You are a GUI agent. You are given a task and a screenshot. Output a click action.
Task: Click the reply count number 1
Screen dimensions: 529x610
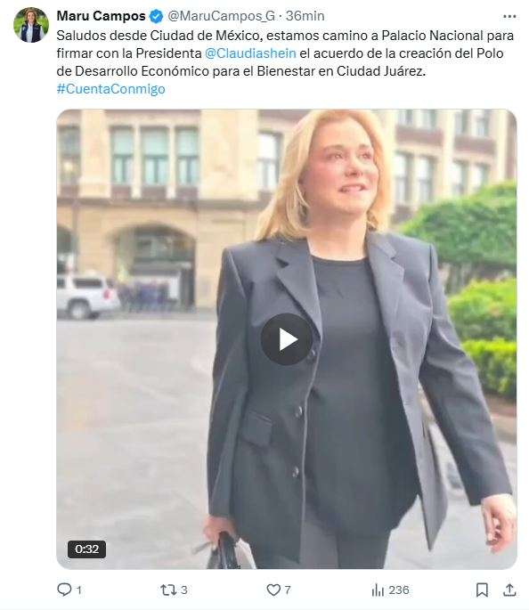pyautogui.click(x=79, y=590)
